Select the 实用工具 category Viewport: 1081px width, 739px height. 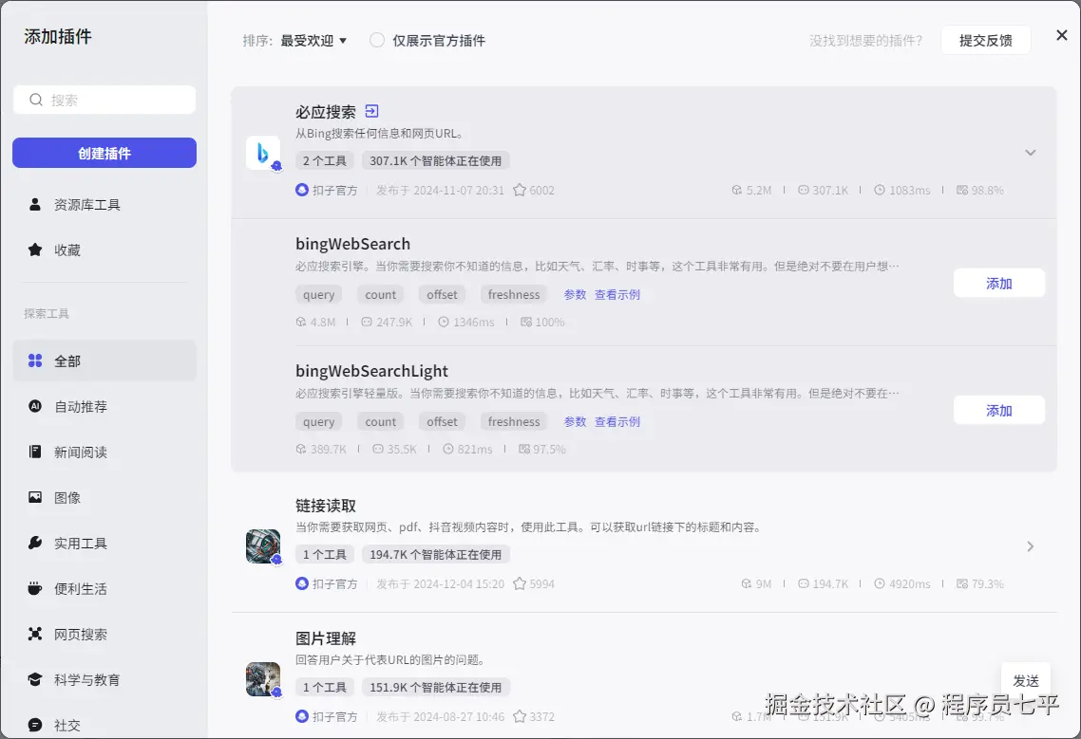tap(104, 543)
